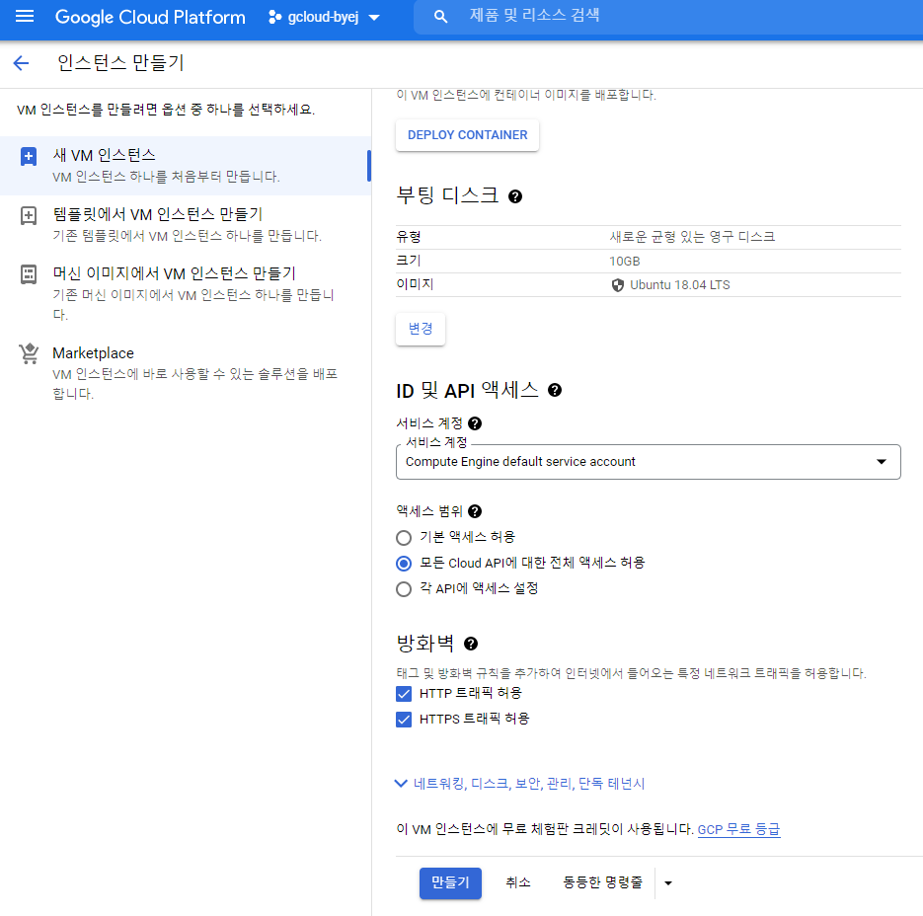
Task: Expand 네트워킹, 디스크, 보안, 관리, 단독 테넌시 section
Action: [520, 784]
